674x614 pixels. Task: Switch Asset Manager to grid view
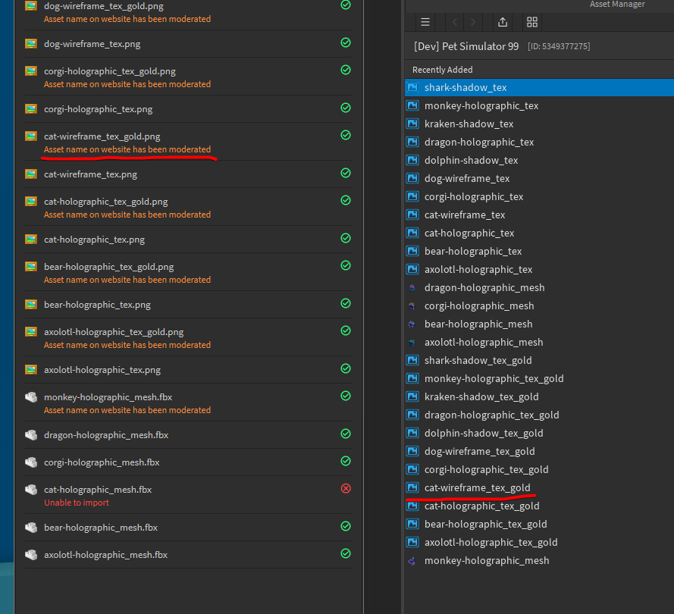tap(532, 22)
